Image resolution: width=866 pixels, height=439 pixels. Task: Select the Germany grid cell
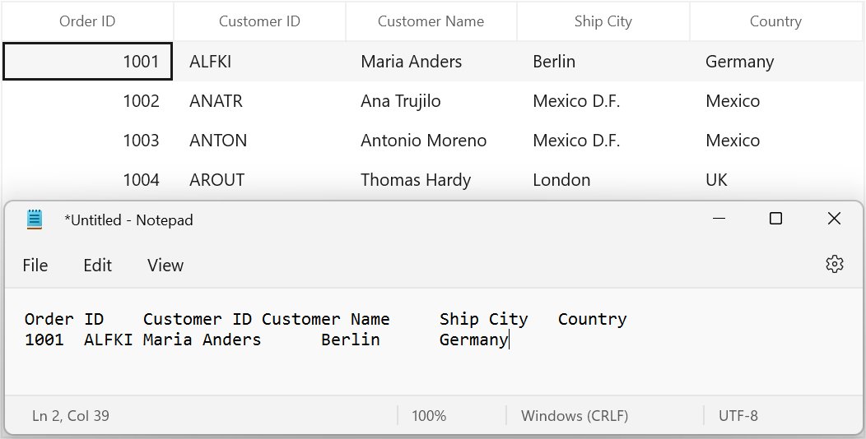[776, 61]
